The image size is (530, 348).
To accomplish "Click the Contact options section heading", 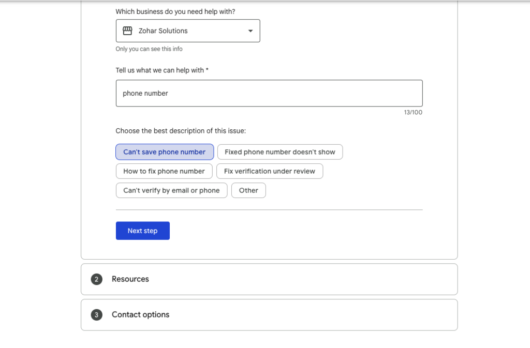I will 140,314.
